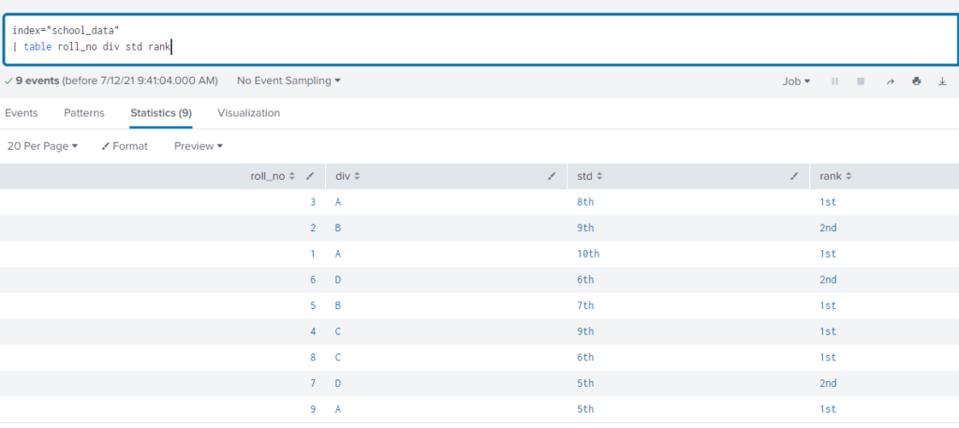Viewport: 959px width, 428px height.
Task: Expand the No Event Sampling dropdown
Action: tap(288, 81)
